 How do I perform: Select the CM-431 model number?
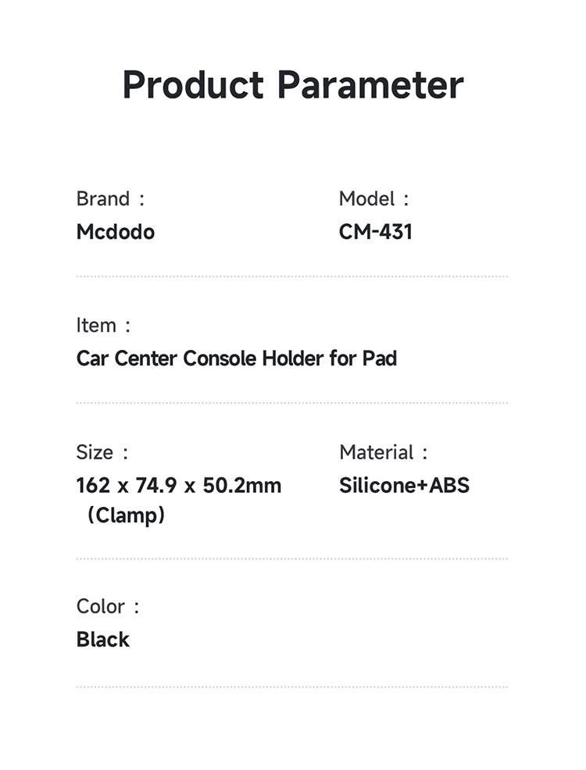pyautogui.click(x=375, y=232)
